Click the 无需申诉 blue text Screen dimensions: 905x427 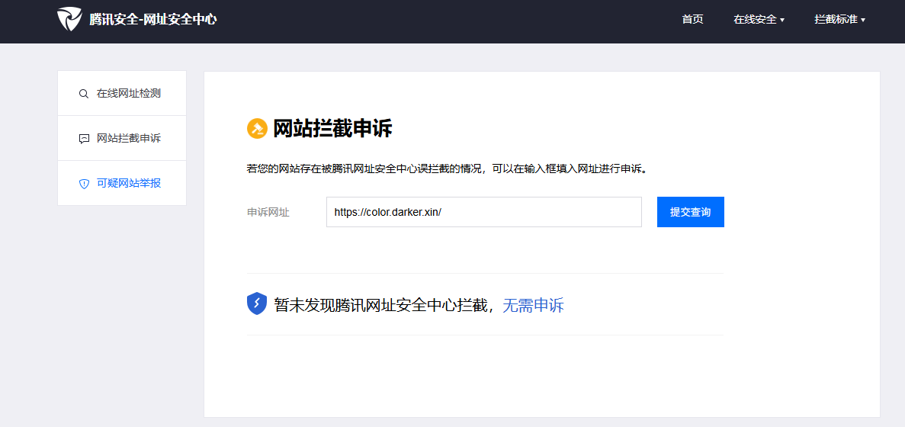pyautogui.click(x=533, y=305)
